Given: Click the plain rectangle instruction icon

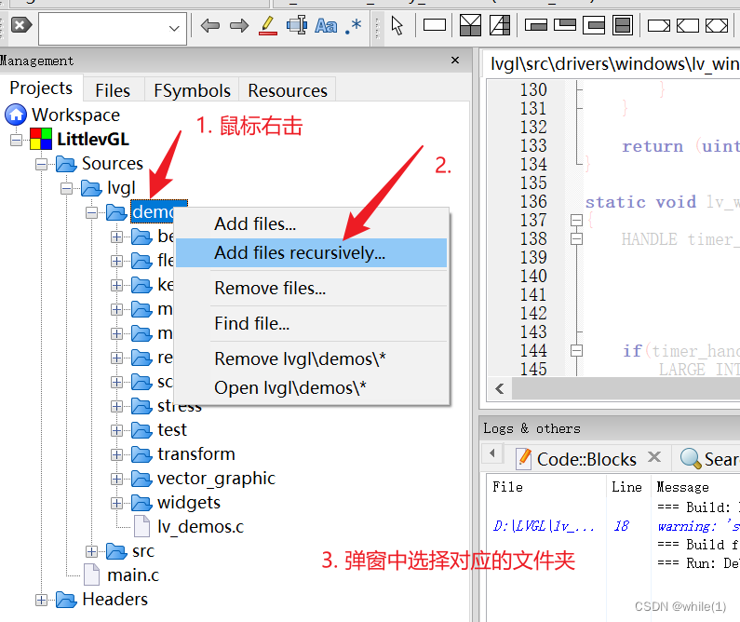Looking at the screenshot, I should (x=435, y=25).
